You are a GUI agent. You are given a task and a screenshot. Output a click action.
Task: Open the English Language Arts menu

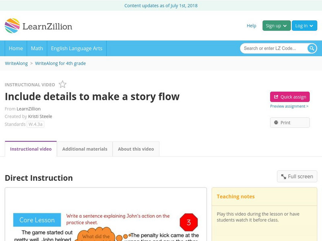tap(76, 48)
